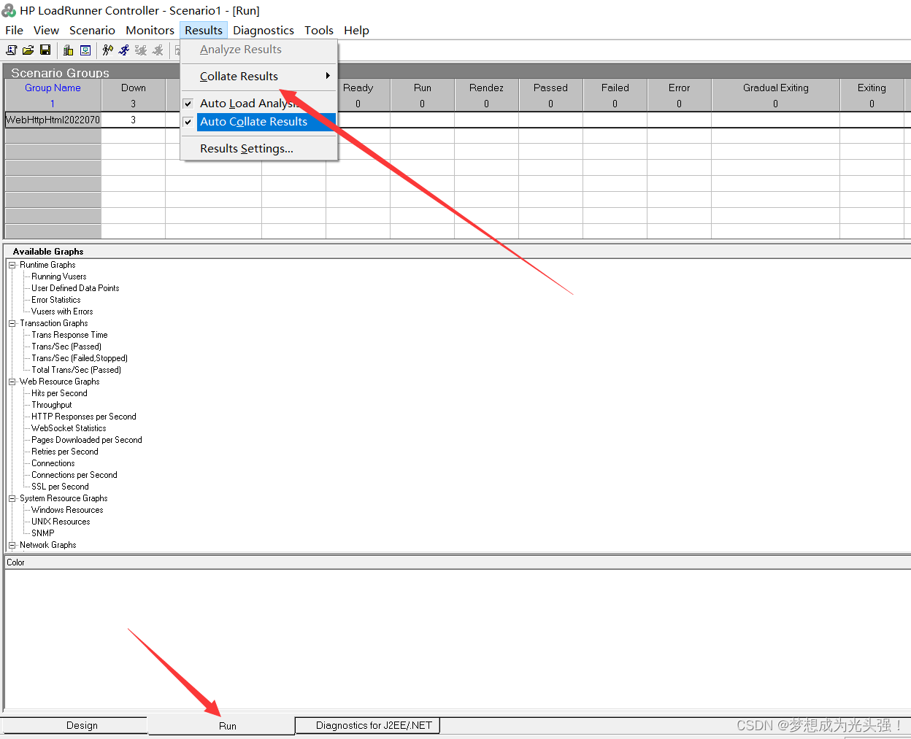Click the Exiting column header
Viewport: 911px width, 739px height.
(872, 88)
